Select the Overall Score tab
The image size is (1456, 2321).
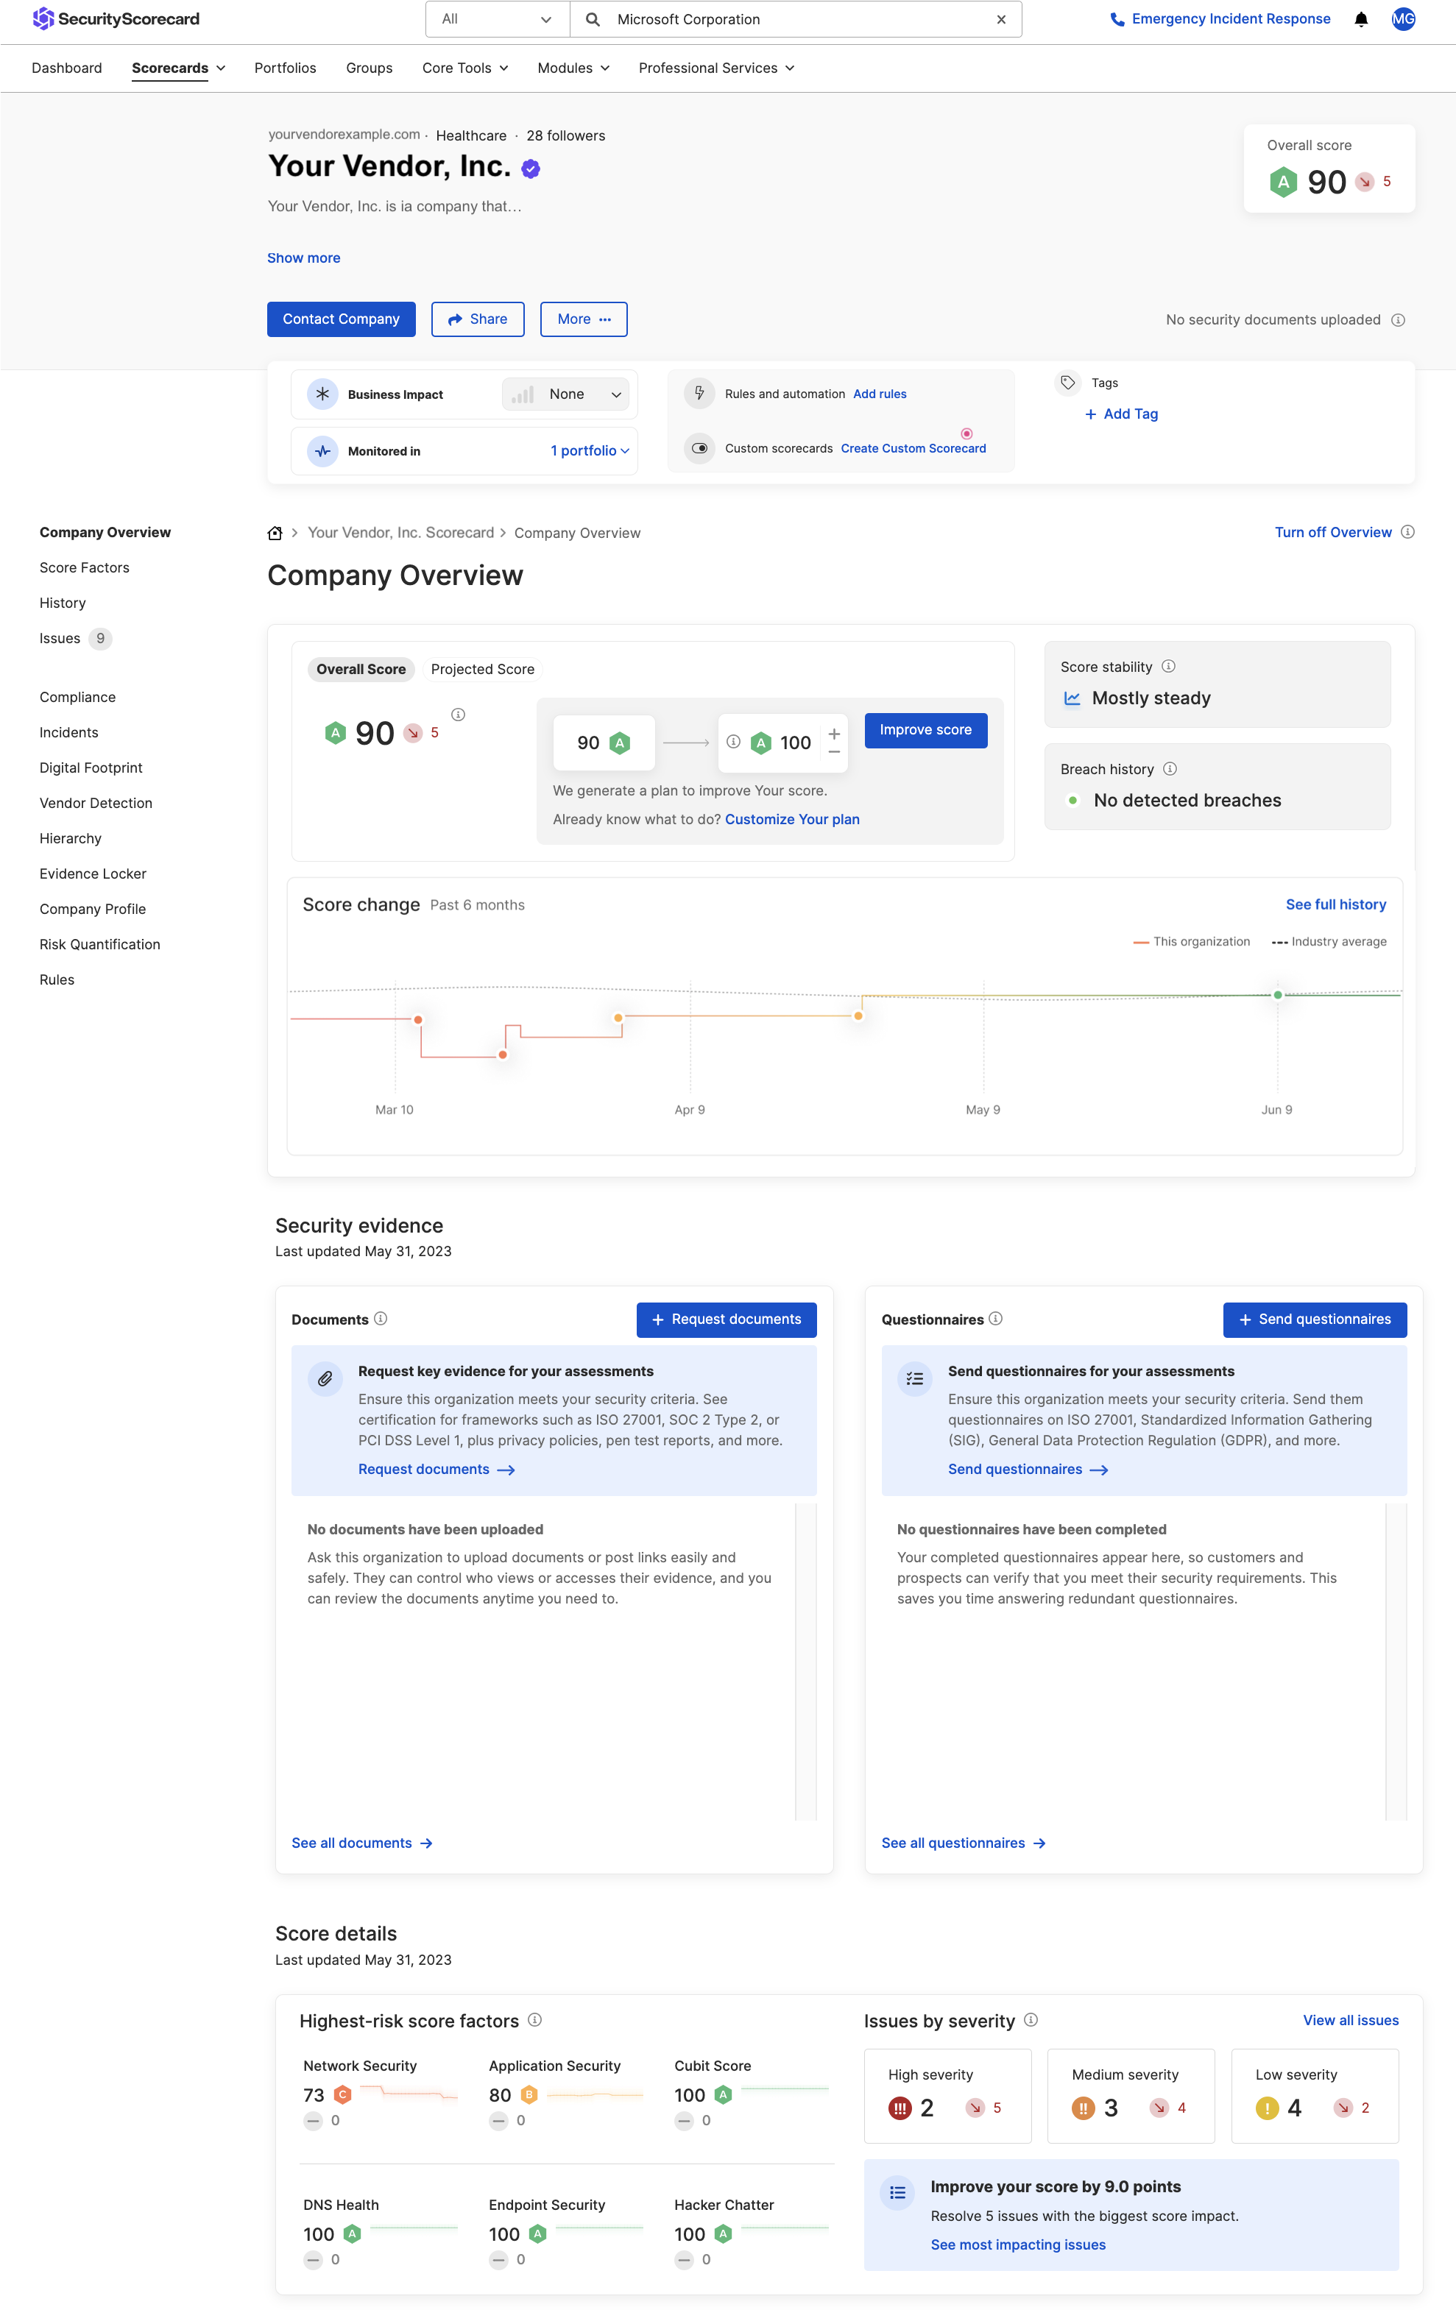click(x=361, y=669)
